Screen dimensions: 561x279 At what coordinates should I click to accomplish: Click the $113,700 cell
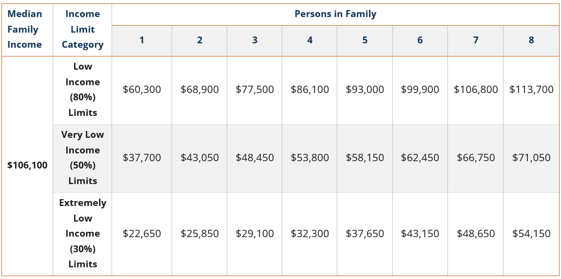coord(531,90)
